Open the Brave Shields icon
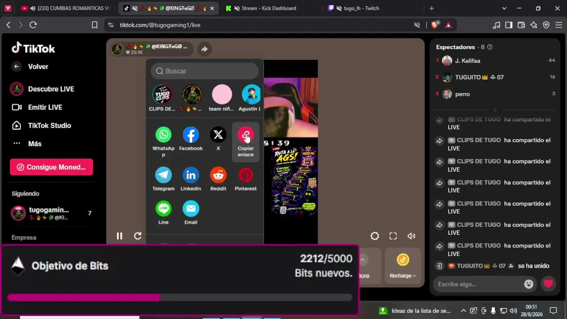567x319 pixels. [x=435, y=25]
